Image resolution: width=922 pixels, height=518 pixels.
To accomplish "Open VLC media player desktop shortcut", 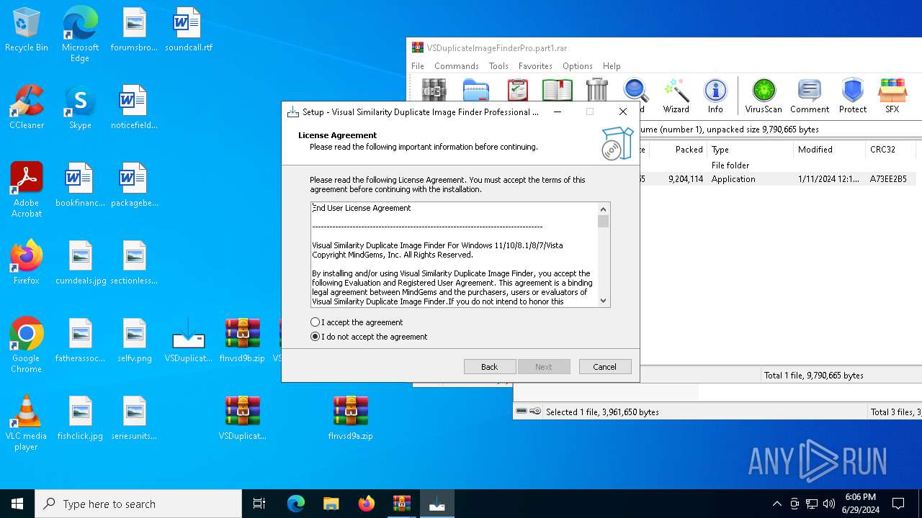I will click(27, 423).
